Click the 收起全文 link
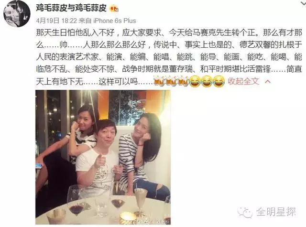306x227 pixels. point(243,81)
